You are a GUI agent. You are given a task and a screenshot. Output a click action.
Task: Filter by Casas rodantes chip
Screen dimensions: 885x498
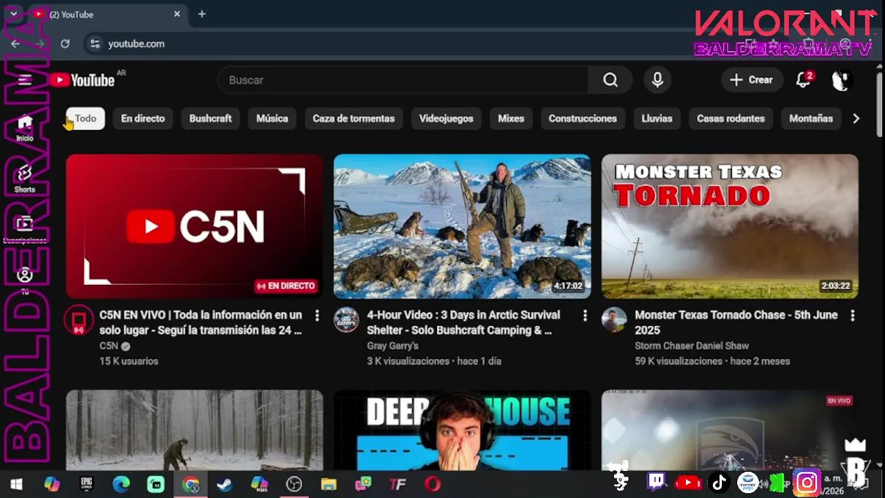click(731, 118)
